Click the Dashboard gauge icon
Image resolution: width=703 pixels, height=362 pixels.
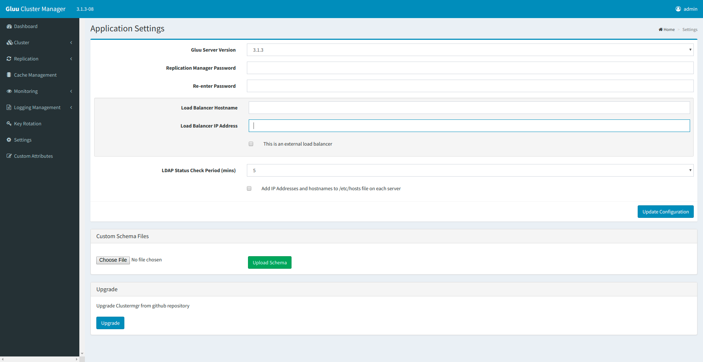9,27
